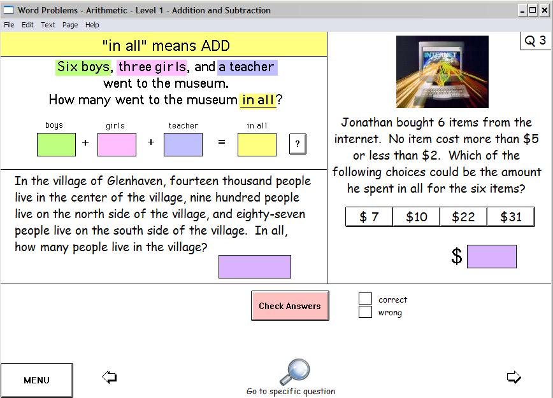Open the Text menu
Image resolution: width=553 pixels, height=398 pixels.
pyautogui.click(x=48, y=25)
